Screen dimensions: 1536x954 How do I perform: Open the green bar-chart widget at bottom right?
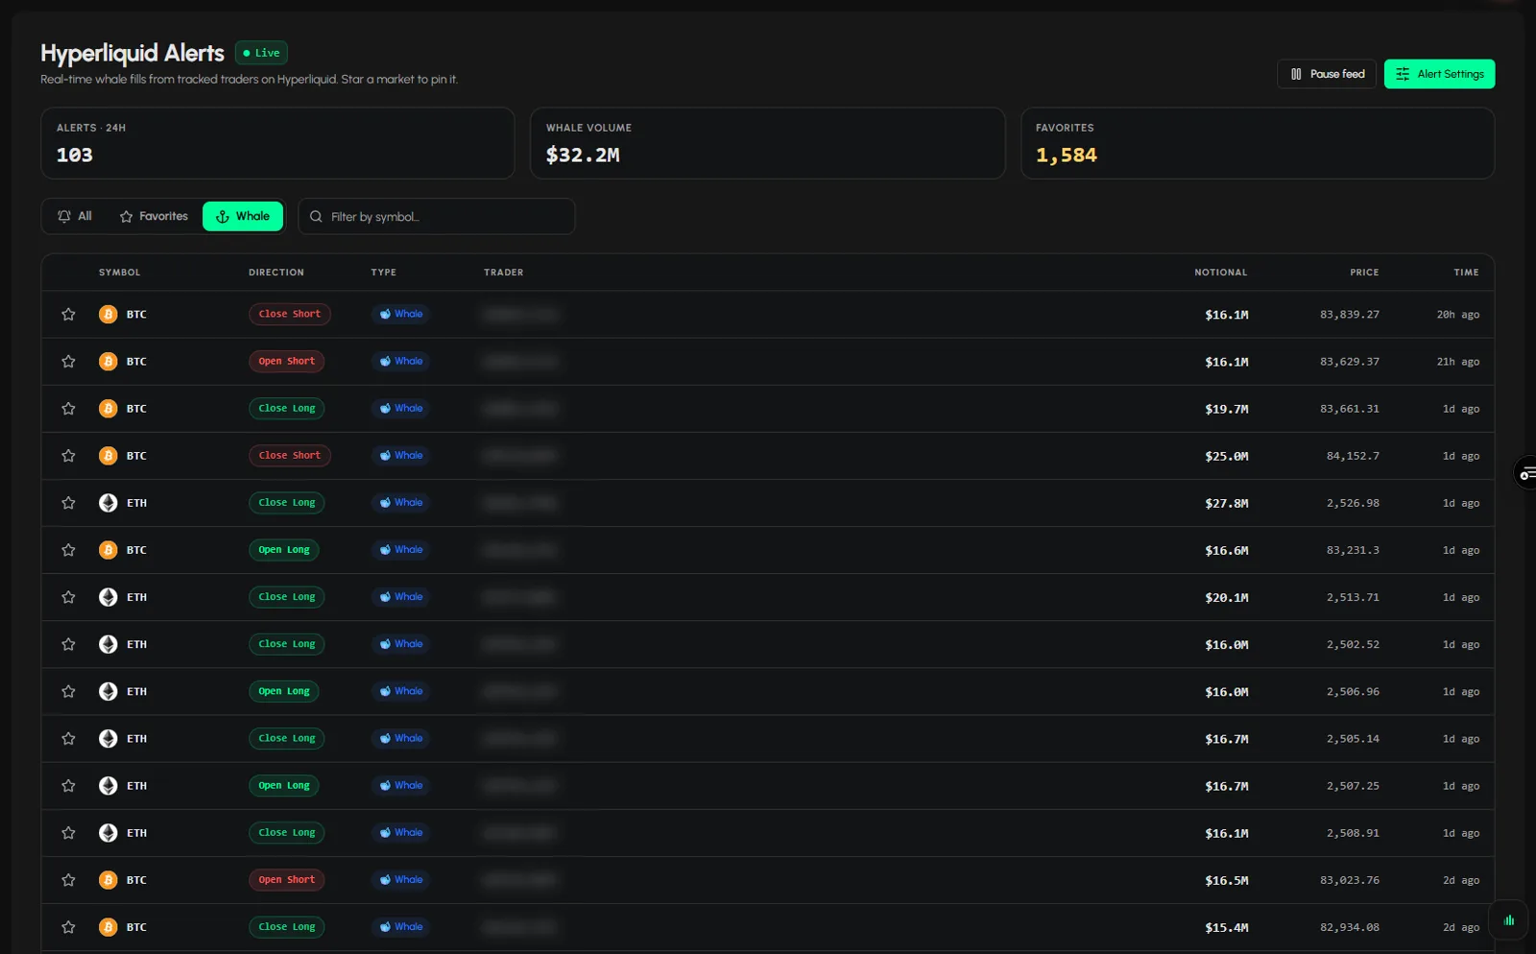[x=1508, y=919]
